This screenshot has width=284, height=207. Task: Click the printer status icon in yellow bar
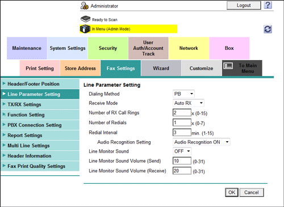[85, 29]
